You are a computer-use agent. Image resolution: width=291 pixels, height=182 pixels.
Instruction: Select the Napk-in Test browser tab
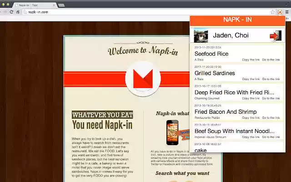(35, 5)
